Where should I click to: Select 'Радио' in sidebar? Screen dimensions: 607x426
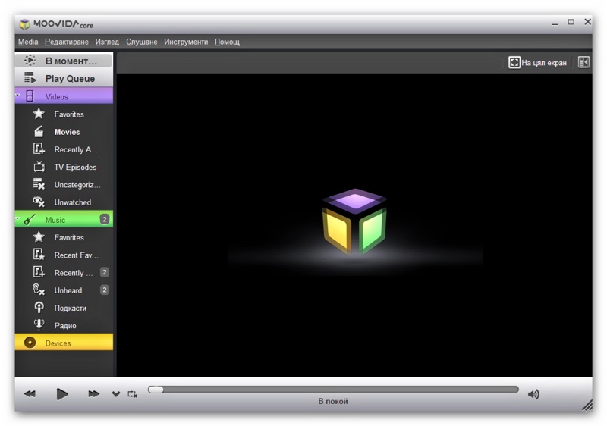coord(65,325)
